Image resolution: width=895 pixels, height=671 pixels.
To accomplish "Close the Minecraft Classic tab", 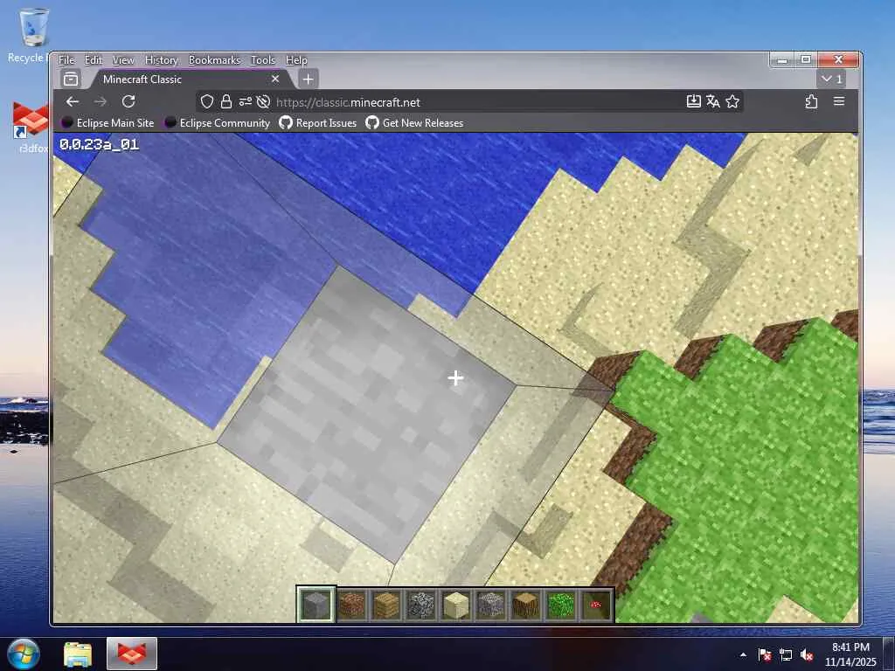I will [x=275, y=79].
